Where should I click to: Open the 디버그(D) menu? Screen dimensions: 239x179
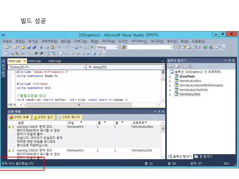[x=81, y=41]
